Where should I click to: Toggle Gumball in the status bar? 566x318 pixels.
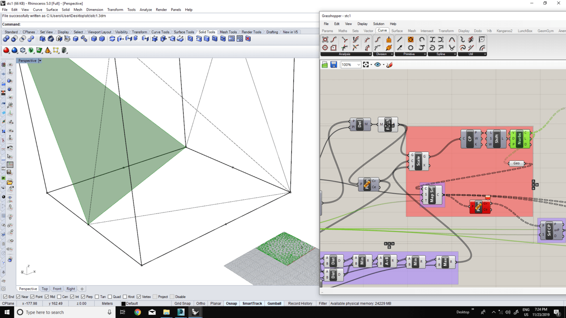pos(274,304)
